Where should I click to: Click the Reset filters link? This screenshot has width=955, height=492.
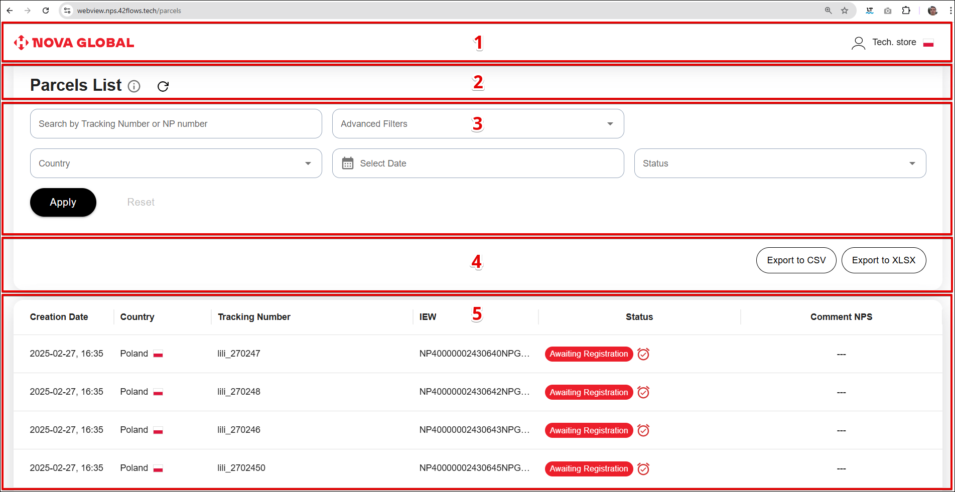tap(141, 202)
